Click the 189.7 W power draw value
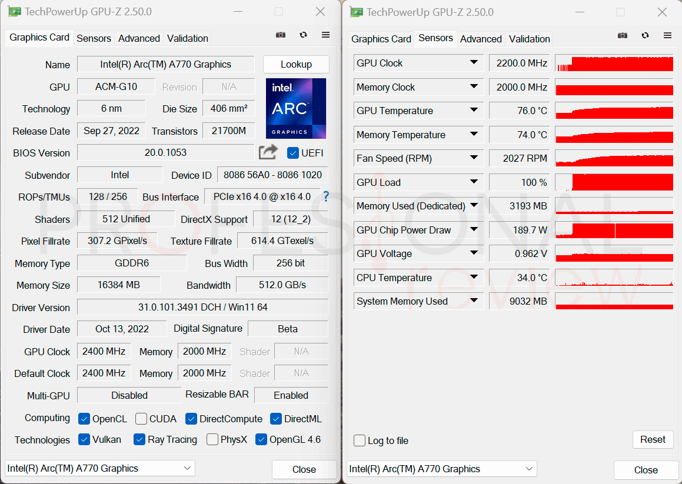682x484 pixels. point(519,229)
